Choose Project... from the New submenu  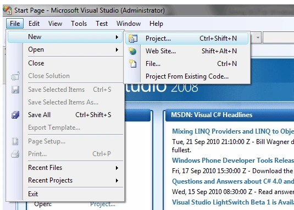tap(187, 38)
